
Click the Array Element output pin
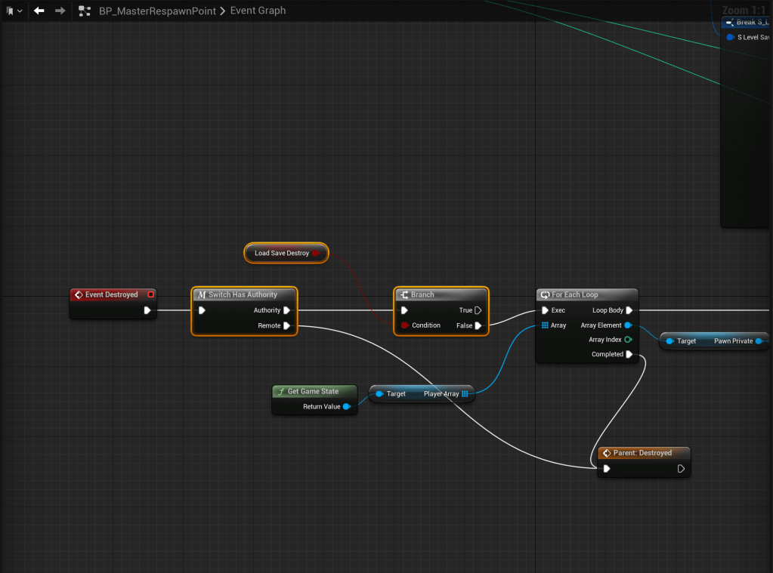(628, 325)
